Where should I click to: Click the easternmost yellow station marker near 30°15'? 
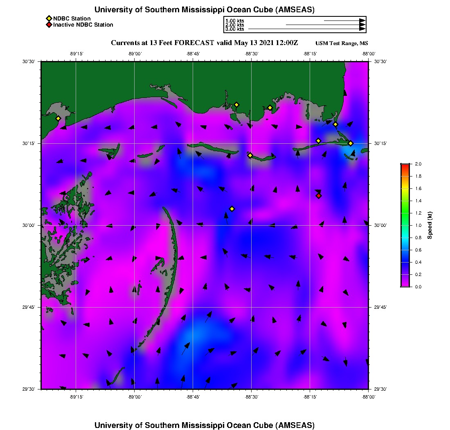coord(351,143)
